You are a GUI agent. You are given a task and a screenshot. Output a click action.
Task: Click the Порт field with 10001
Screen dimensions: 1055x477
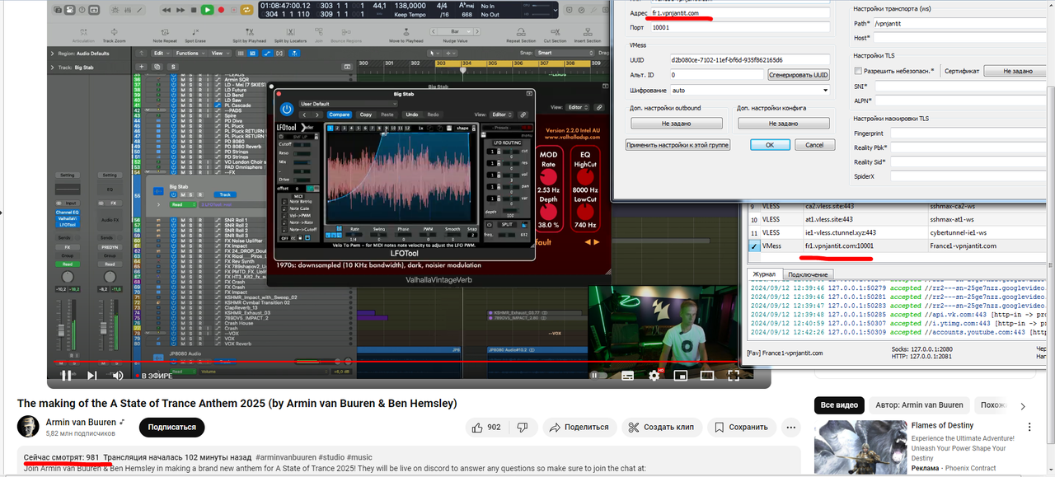coord(738,27)
